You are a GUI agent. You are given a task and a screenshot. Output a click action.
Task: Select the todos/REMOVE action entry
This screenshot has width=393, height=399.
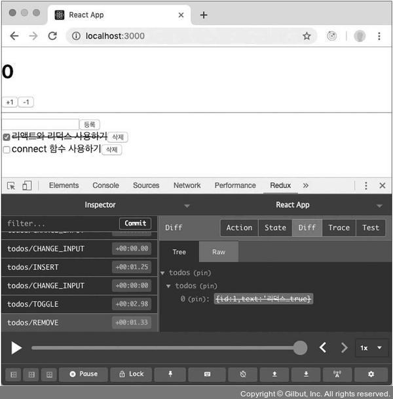point(79,322)
